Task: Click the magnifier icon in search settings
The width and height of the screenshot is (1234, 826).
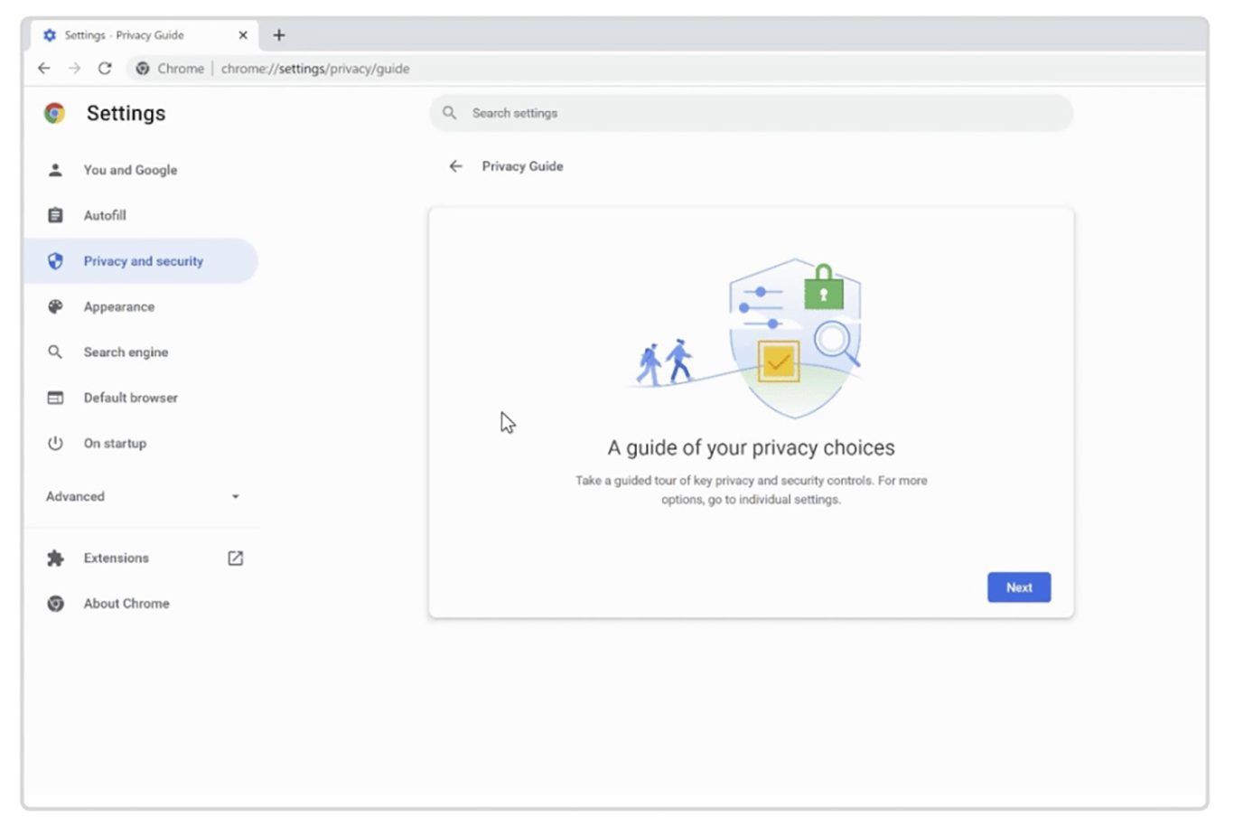Action: click(x=449, y=113)
